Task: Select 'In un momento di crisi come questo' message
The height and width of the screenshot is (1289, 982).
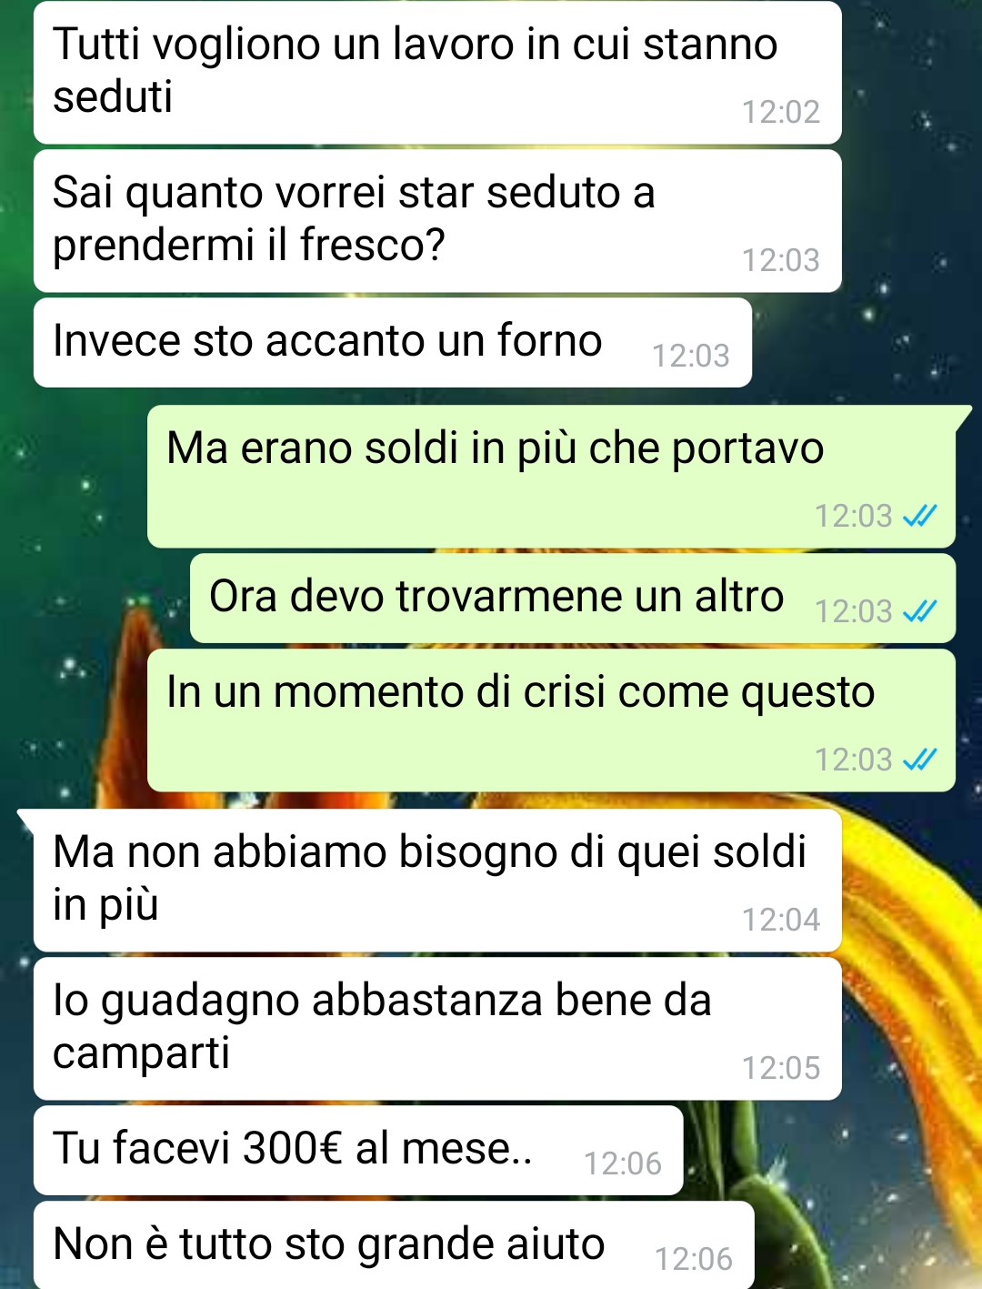Action: (552, 720)
